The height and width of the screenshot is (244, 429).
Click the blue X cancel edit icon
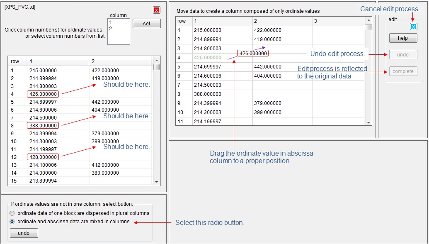(413, 27)
